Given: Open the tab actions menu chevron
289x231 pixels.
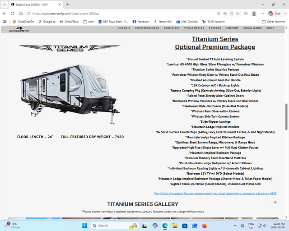Looking at the screenshot, I should point(5,5).
